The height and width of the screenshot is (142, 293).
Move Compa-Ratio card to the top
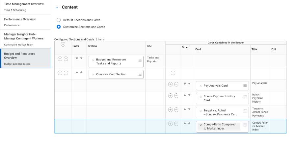click(x=189, y=123)
